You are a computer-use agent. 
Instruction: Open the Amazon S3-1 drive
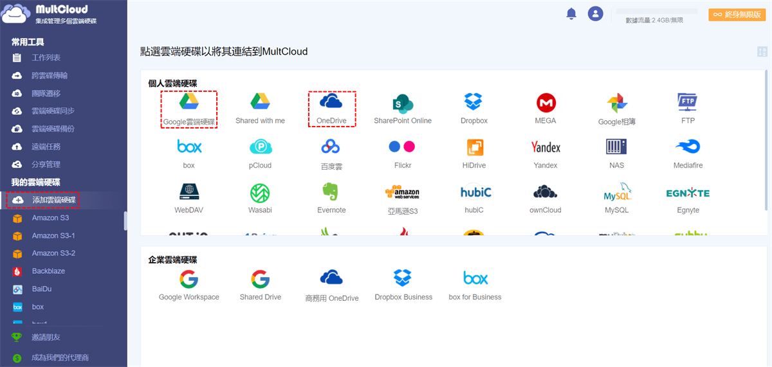point(53,236)
